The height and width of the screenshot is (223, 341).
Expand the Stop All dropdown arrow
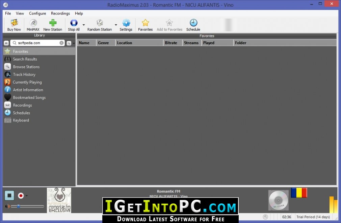[x=84, y=25]
